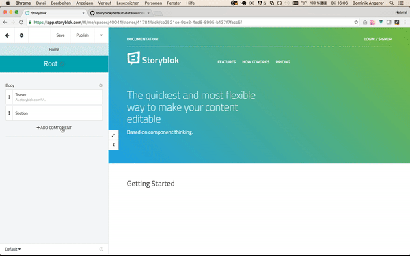Open the Verlauf menu
410x256 pixels.
point(105,3)
